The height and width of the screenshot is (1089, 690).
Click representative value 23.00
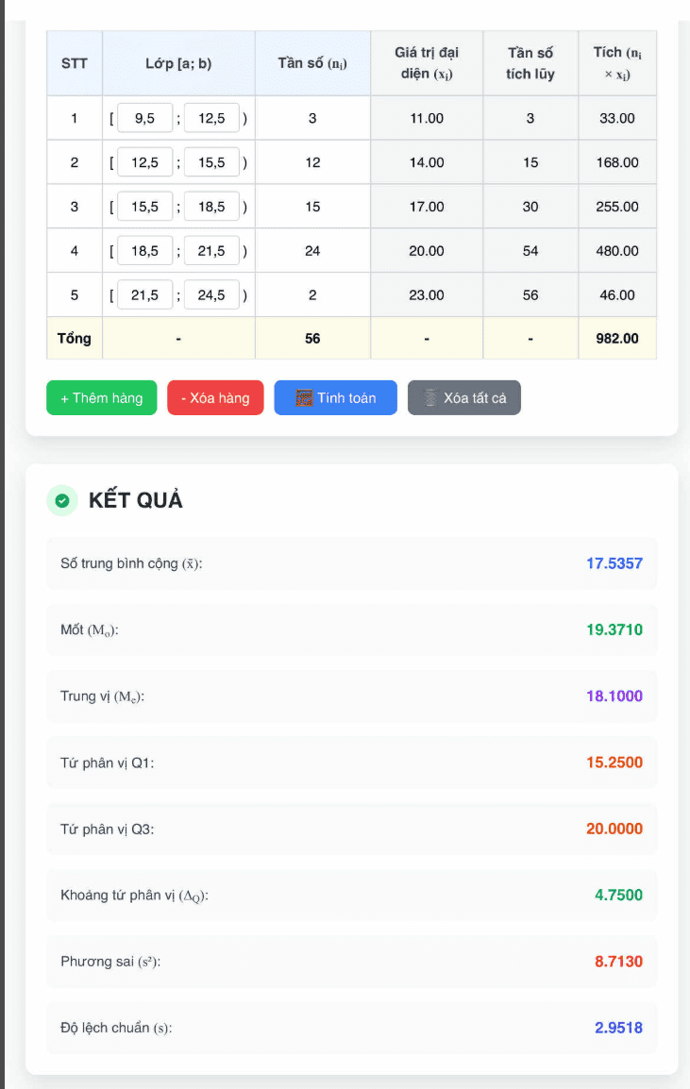click(x=427, y=295)
